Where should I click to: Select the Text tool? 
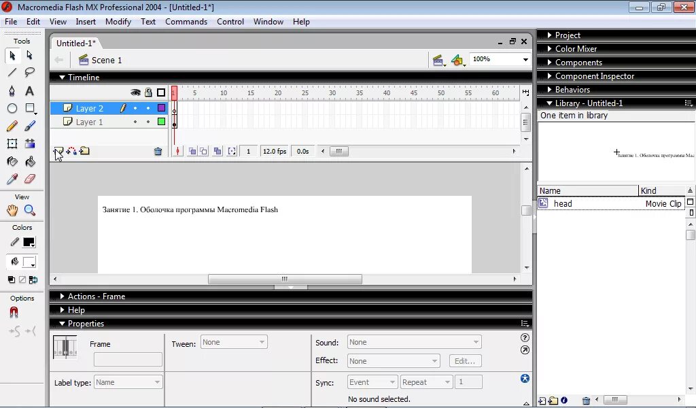coord(29,90)
